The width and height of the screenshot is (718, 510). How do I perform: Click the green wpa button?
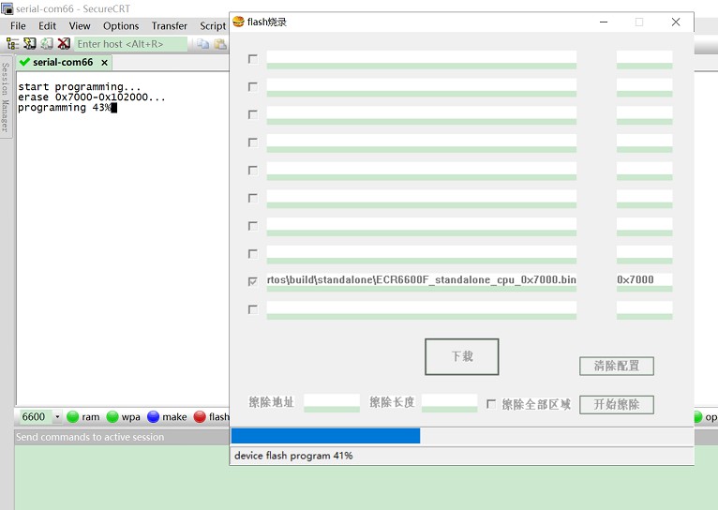(122, 417)
